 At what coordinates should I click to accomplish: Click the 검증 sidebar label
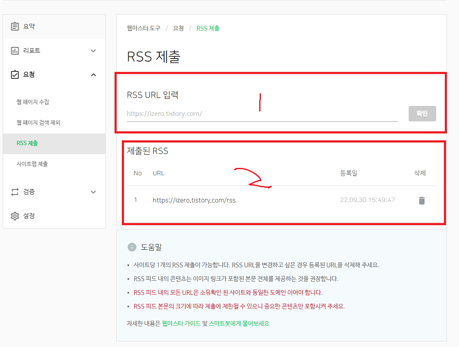pyautogui.click(x=29, y=192)
